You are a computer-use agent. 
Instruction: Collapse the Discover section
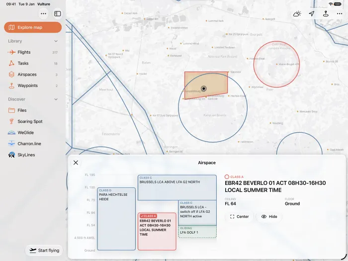click(56, 99)
